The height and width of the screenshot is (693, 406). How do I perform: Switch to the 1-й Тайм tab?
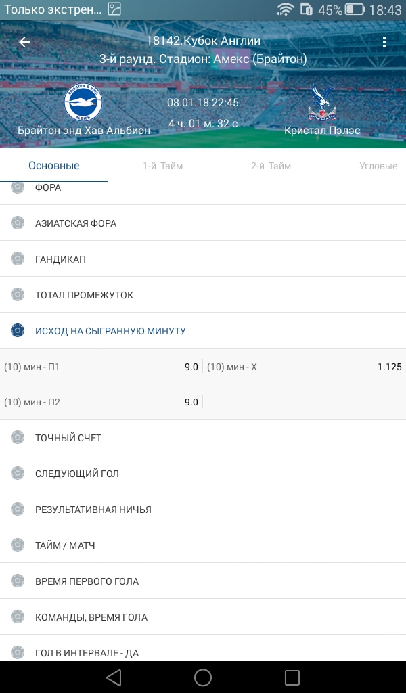162,166
